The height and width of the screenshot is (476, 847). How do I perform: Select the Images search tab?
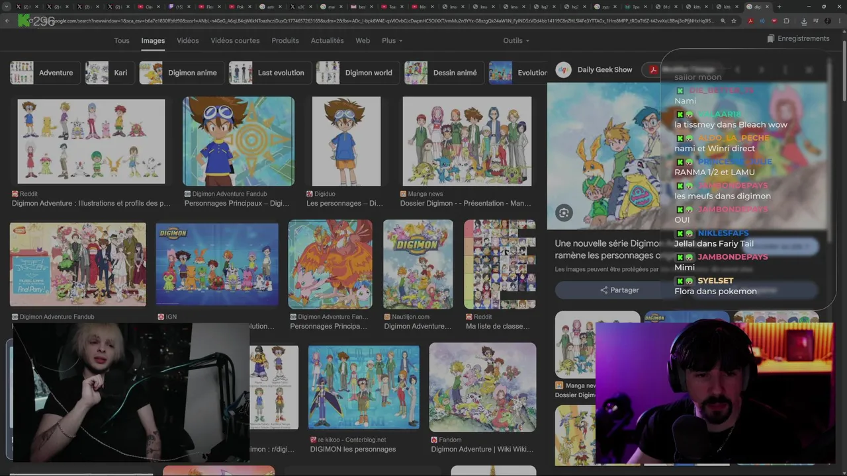pyautogui.click(x=153, y=40)
